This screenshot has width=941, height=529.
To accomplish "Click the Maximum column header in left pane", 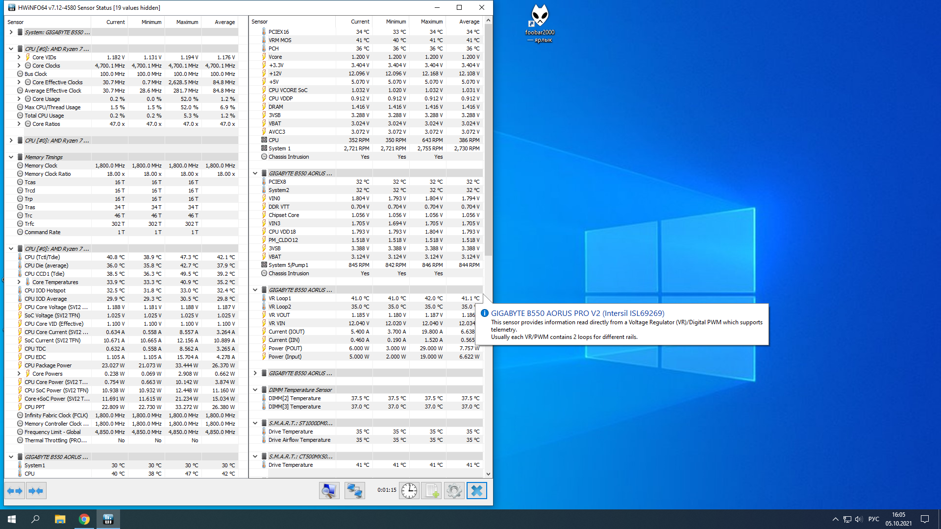I will click(187, 22).
